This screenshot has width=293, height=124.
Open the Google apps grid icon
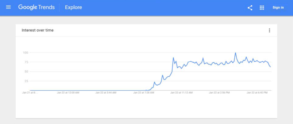pyautogui.click(x=262, y=7)
